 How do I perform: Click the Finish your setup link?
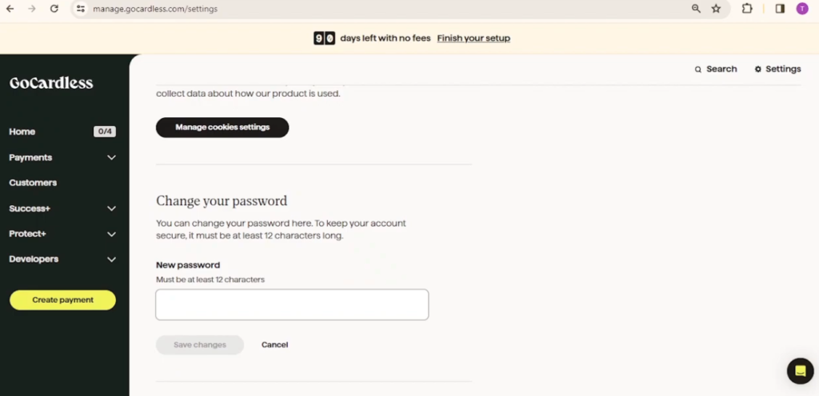click(473, 38)
